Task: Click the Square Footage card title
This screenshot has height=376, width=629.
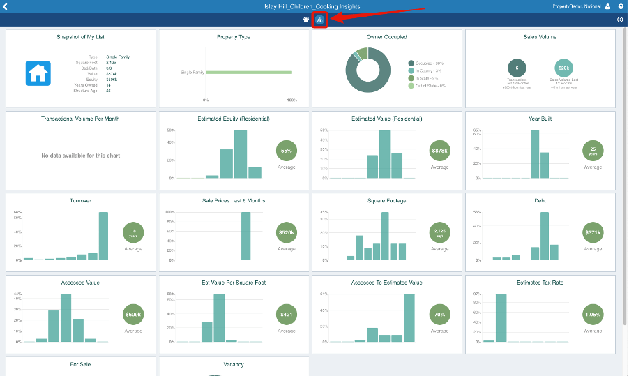Action: coord(387,201)
